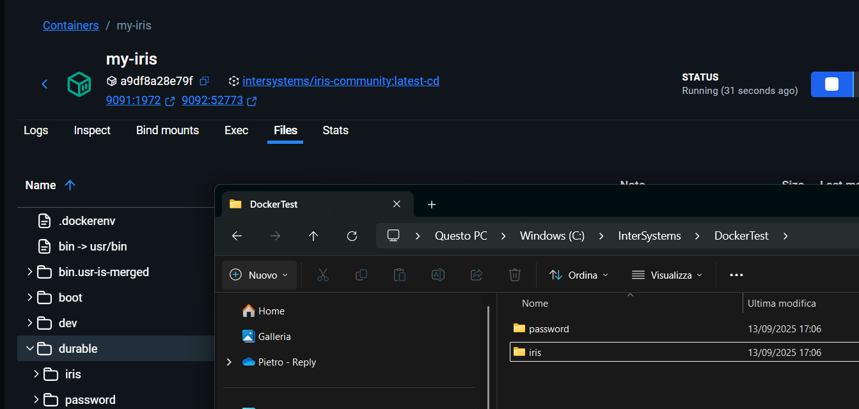Click the Containers breadcrumb link
This screenshot has width=859, height=409.
coord(70,26)
